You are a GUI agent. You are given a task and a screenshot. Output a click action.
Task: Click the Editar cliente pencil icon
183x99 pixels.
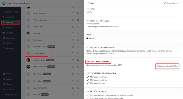(165, 3)
